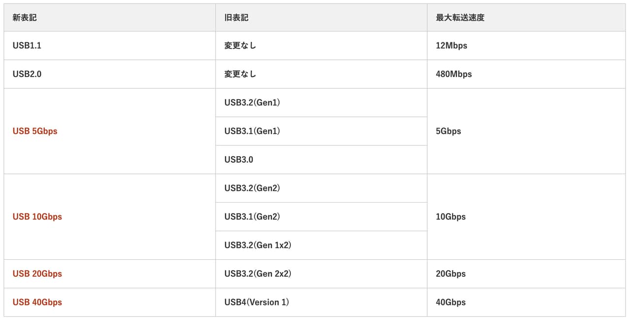Click the 12Mbps speed cell
This screenshot has width=630, height=324.
pos(451,46)
